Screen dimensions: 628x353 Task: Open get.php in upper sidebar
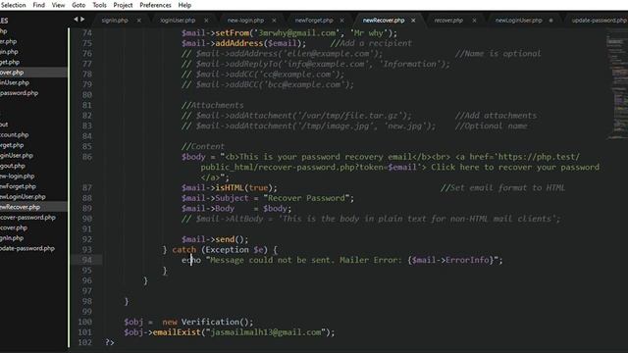(10, 62)
